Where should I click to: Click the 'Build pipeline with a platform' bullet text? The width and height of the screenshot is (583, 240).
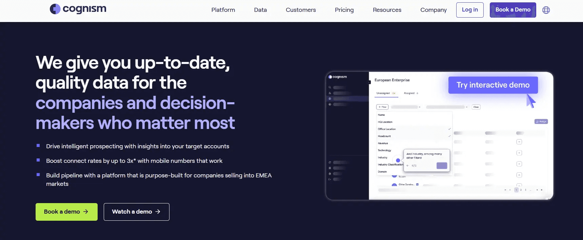pyautogui.click(x=159, y=179)
